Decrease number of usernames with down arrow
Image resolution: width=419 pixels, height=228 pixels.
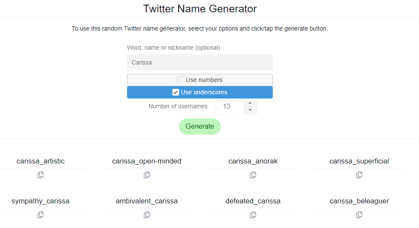250,110
